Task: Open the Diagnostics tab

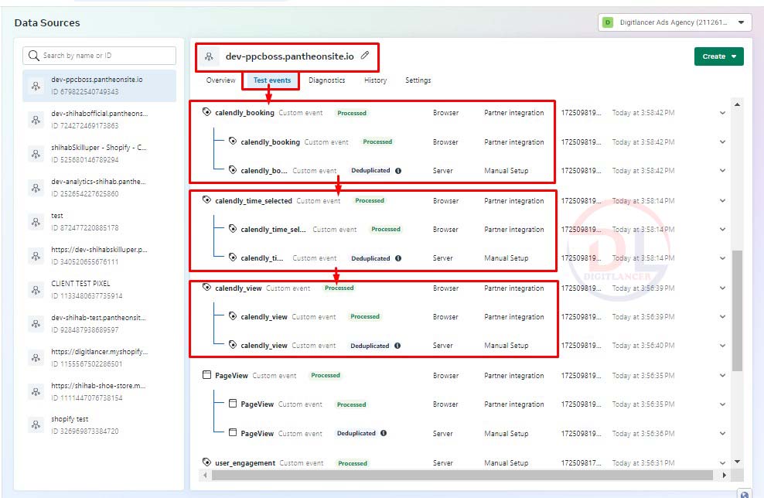Action: (x=326, y=80)
